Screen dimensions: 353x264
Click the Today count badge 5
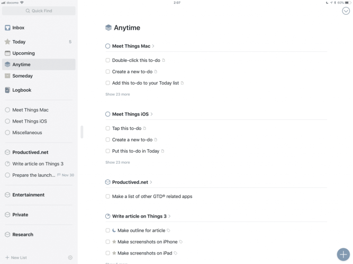point(70,42)
